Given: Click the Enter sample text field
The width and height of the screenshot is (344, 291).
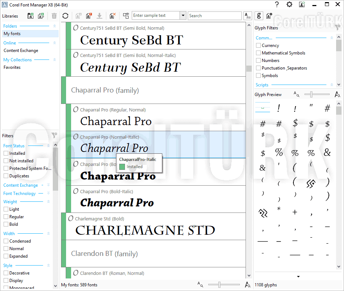Looking at the screenshot, I should click(156, 15).
